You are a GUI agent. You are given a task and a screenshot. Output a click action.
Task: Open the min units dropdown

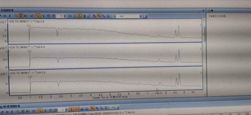coord(141,16)
